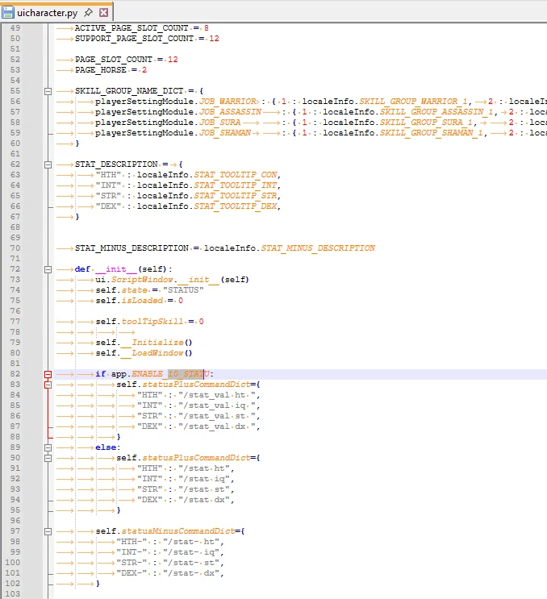Click the "STATUS" string on the self.state line
This screenshot has width=547, height=599.
(183, 290)
